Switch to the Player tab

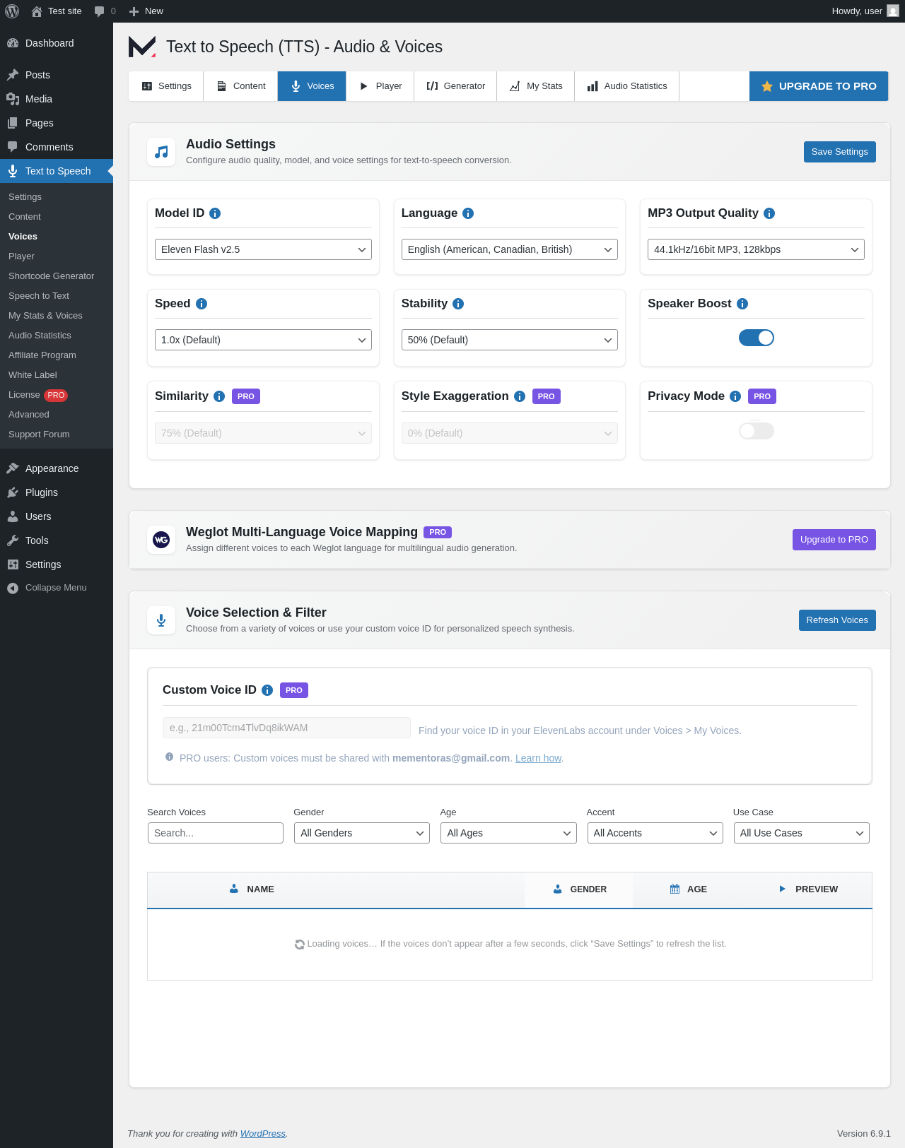tap(380, 86)
